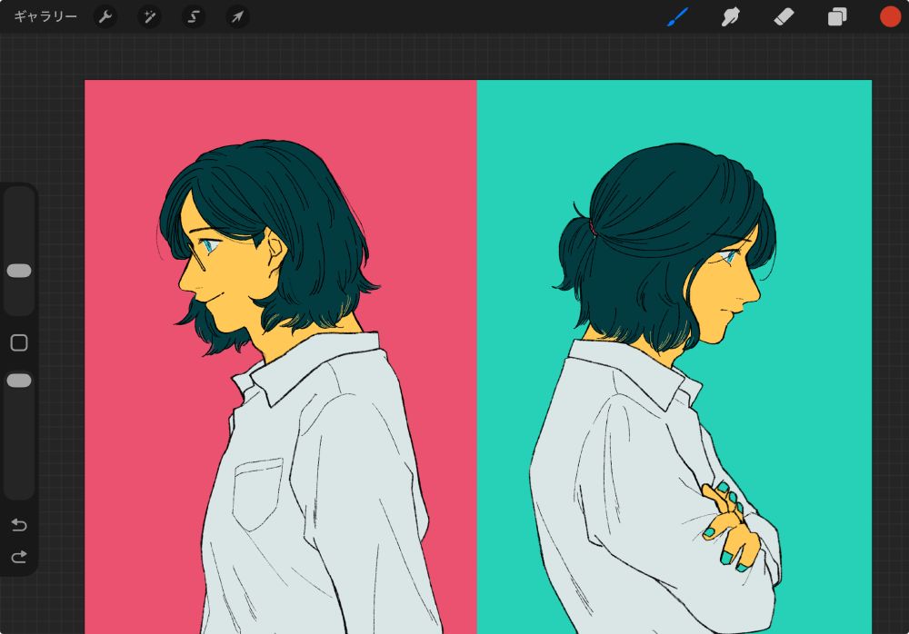Undo the last stroke
This screenshot has height=634, width=909.
click(19, 525)
